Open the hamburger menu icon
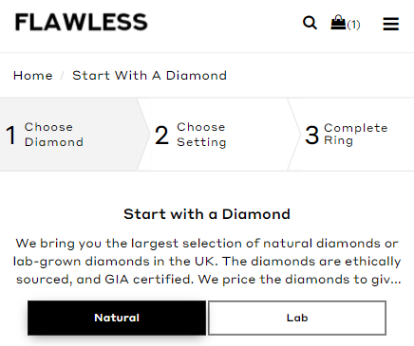Viewport: 414px width, 346px height. 391,24
